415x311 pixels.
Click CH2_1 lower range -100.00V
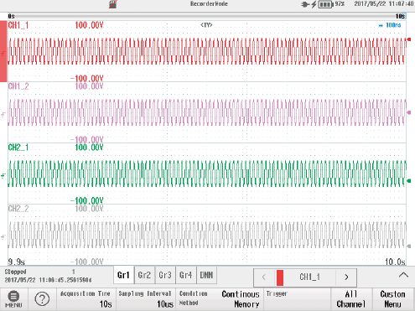coord(87,200)
